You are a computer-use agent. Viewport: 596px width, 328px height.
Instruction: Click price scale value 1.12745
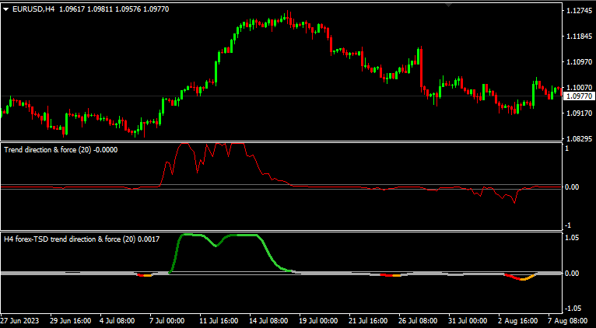[x=580, y=11]
